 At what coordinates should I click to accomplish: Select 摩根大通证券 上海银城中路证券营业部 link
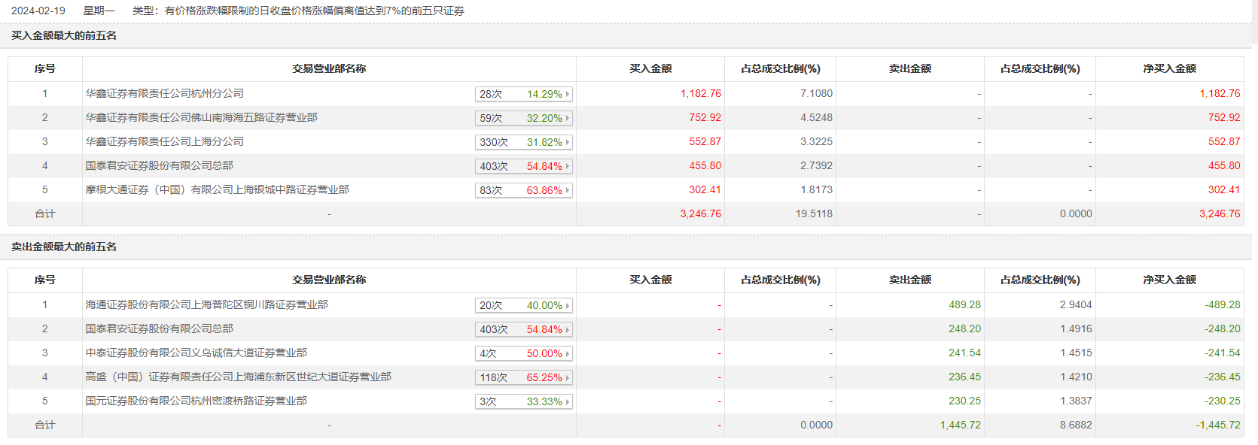(x=217, y=189)
